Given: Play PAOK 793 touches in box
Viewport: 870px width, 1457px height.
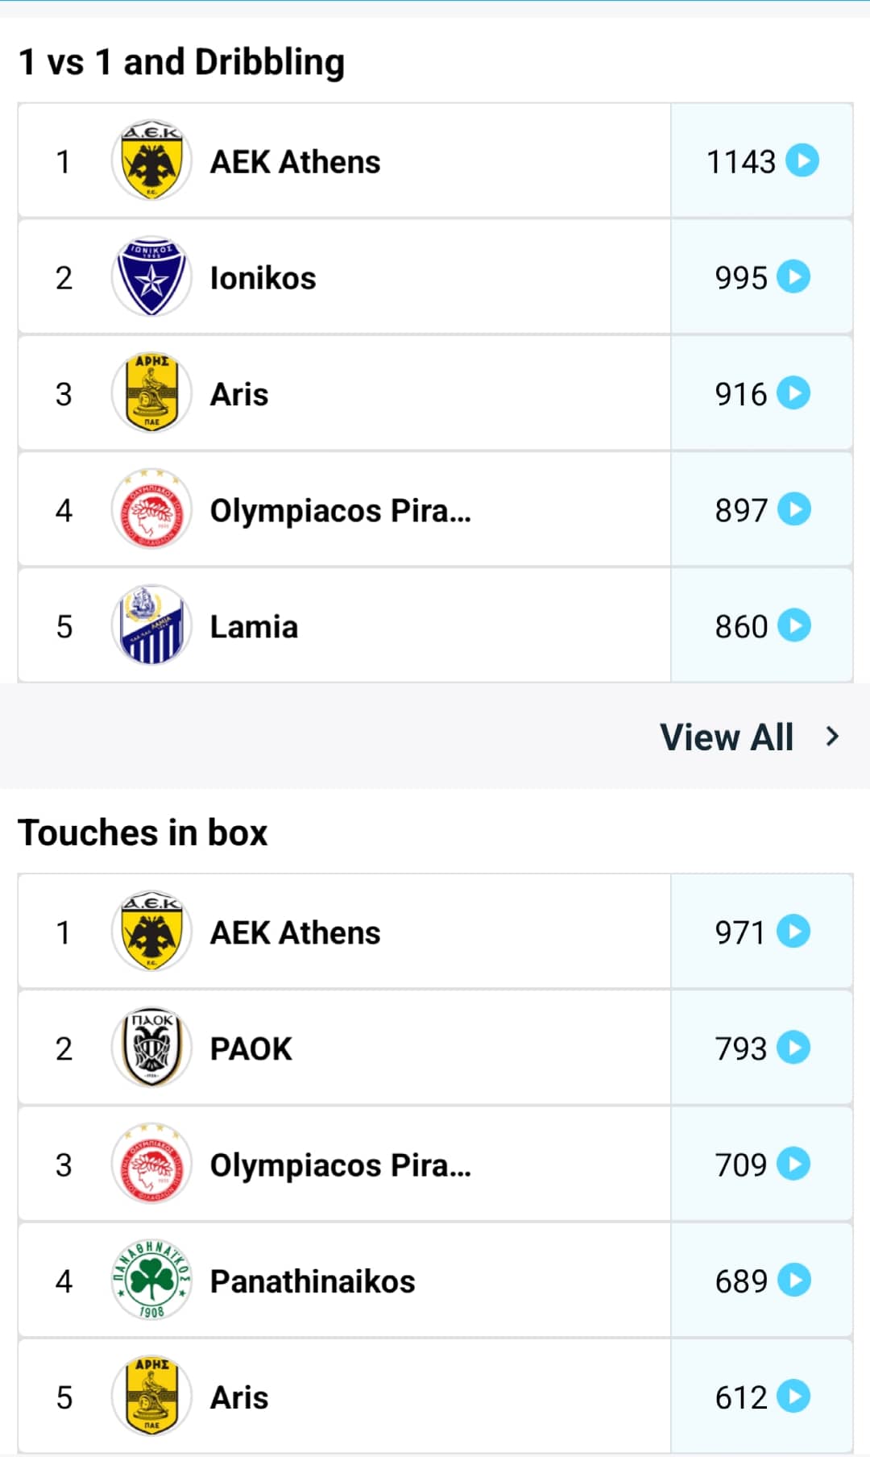Looking at the screenshot, I should point(793,1048).
